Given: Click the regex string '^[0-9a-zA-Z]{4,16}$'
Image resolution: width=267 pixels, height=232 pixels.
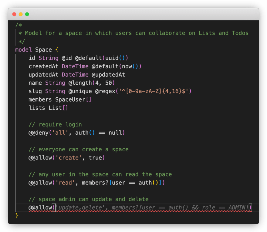Looking at the screenshot, I should (154, 91).
